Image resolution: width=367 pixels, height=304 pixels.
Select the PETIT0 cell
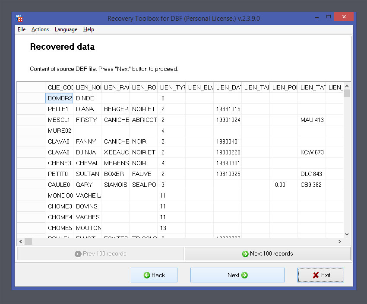coord(59,174)
